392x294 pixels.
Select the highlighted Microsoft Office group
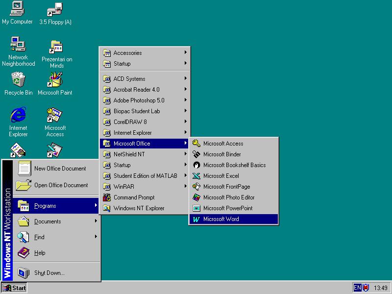(145, 144)
